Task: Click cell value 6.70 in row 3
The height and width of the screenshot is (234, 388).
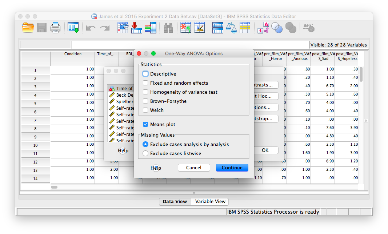Action: [x=323, y=86]
